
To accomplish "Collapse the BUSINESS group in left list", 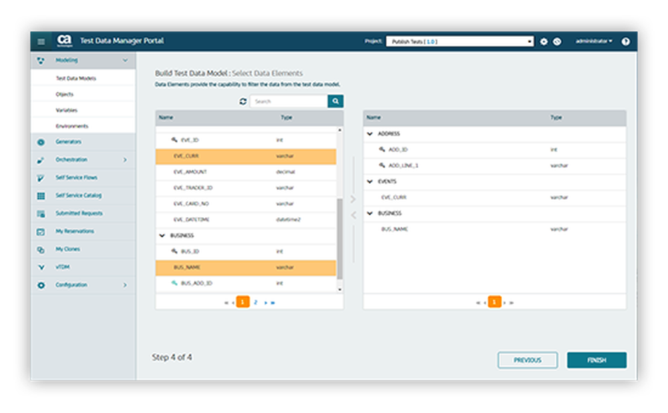I will point(162,236).
